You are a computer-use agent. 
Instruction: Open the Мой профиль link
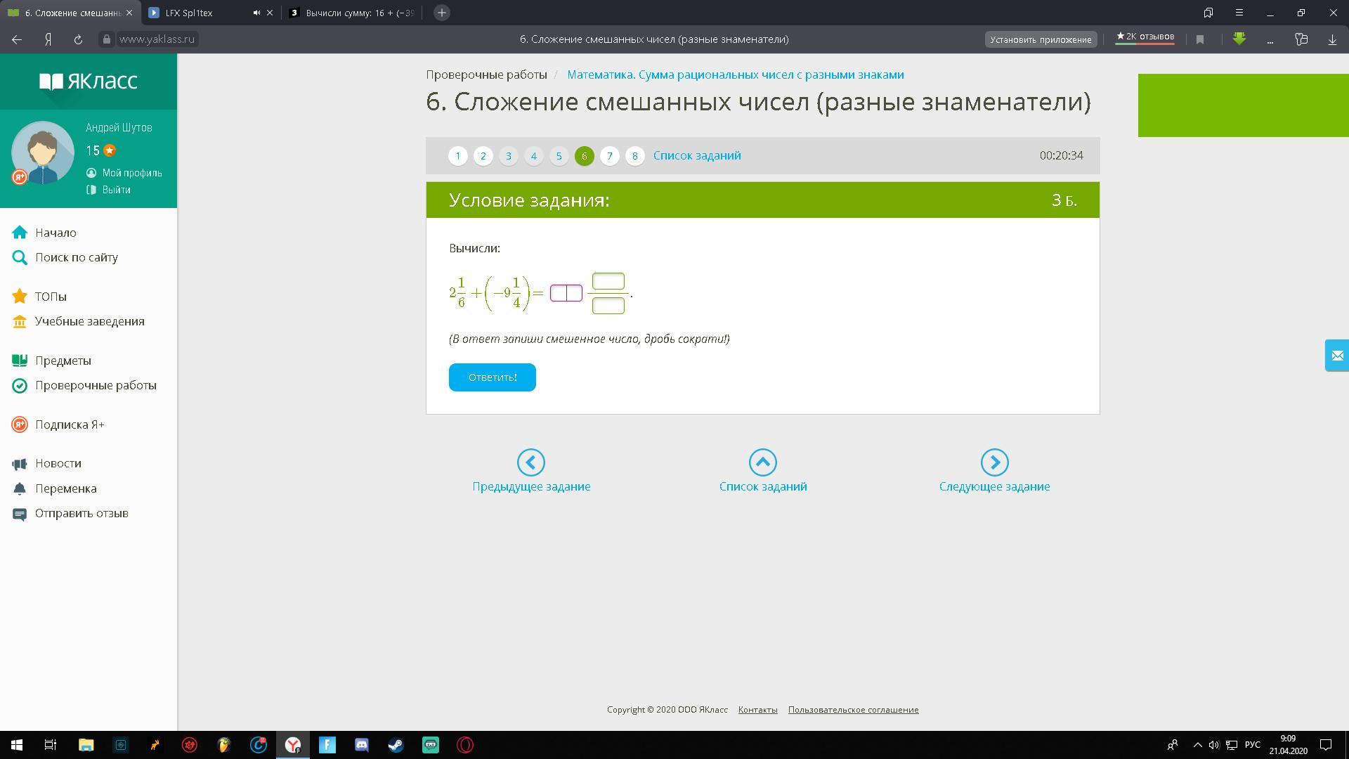[131, 173]
